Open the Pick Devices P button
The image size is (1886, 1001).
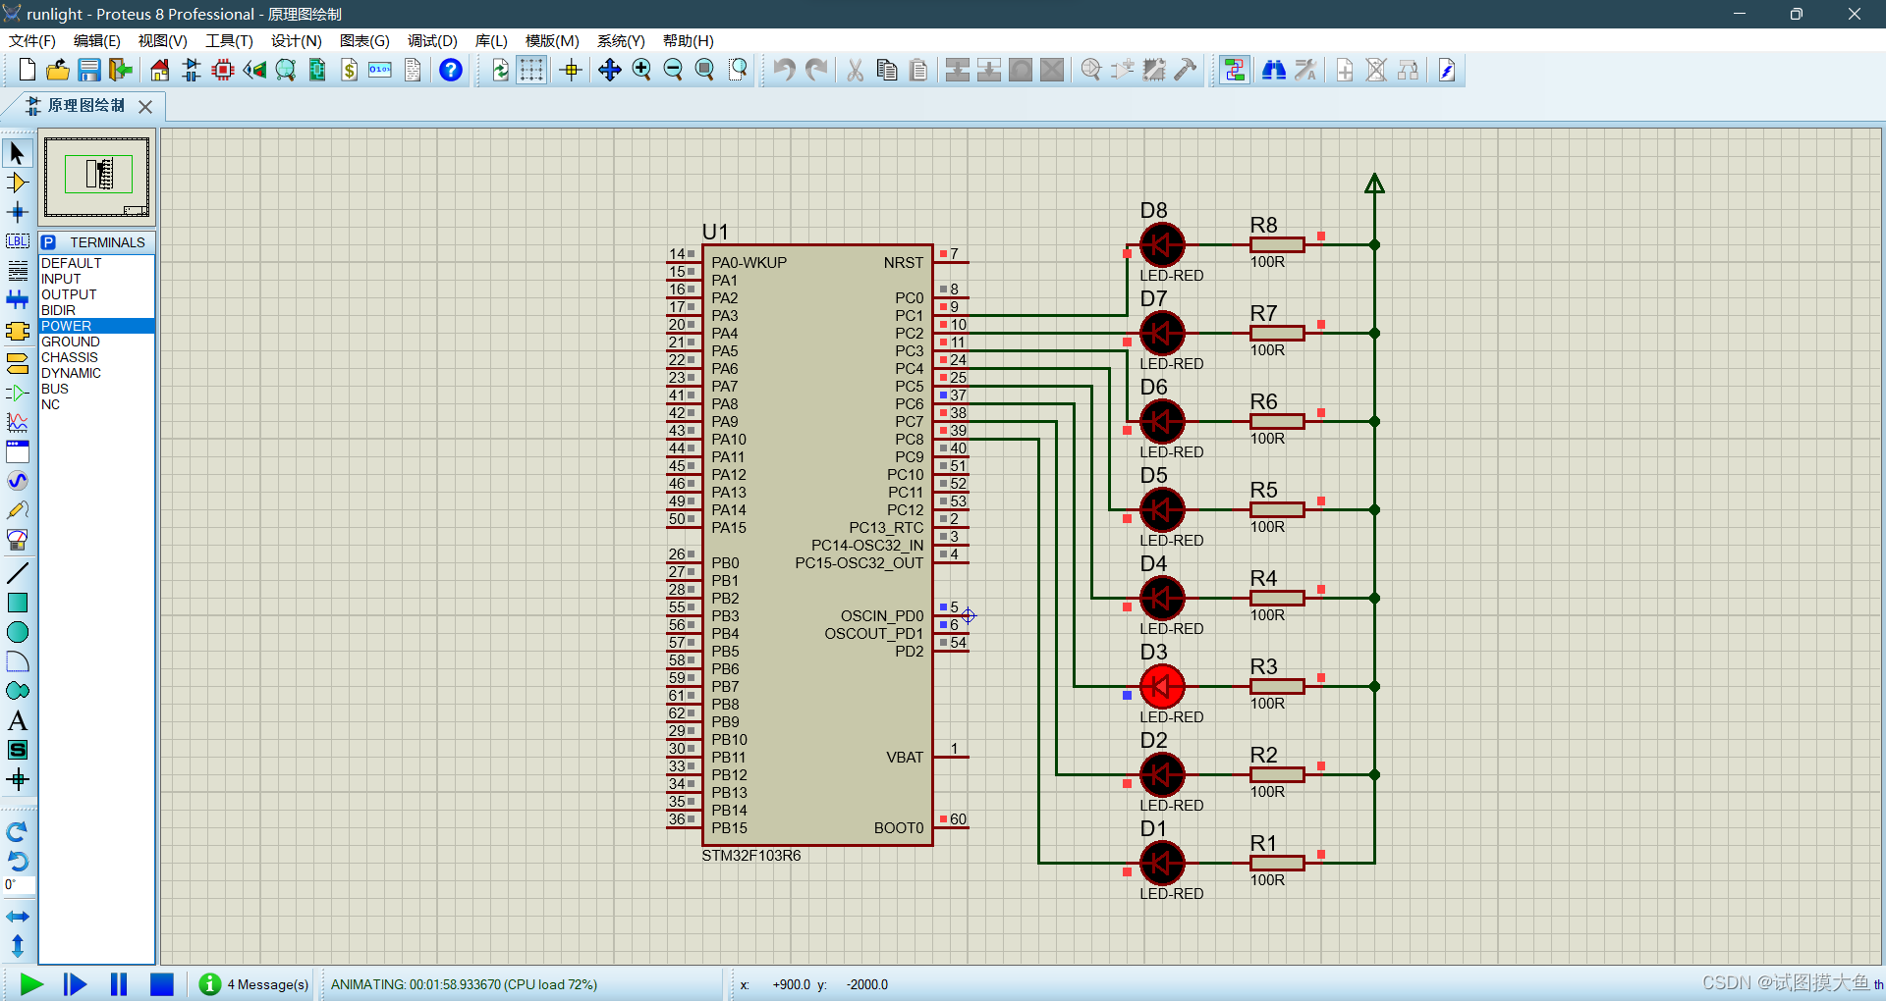point(48,241)
